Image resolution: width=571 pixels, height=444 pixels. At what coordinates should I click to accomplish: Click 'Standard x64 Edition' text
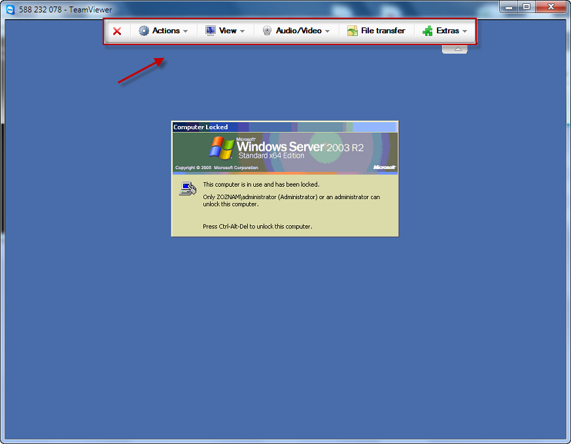(271, 155)
